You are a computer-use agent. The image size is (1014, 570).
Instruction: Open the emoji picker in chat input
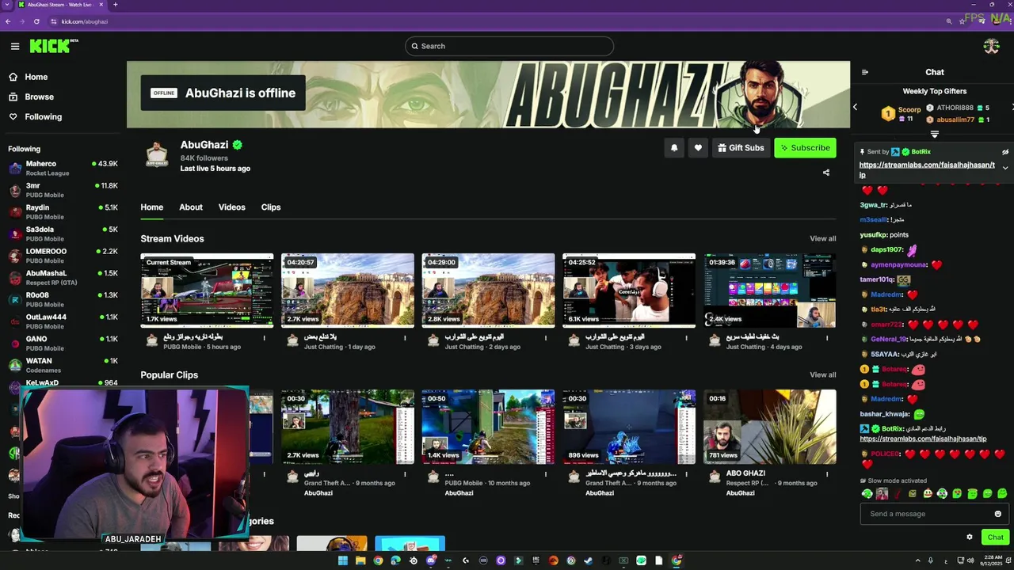coord(997,514)
